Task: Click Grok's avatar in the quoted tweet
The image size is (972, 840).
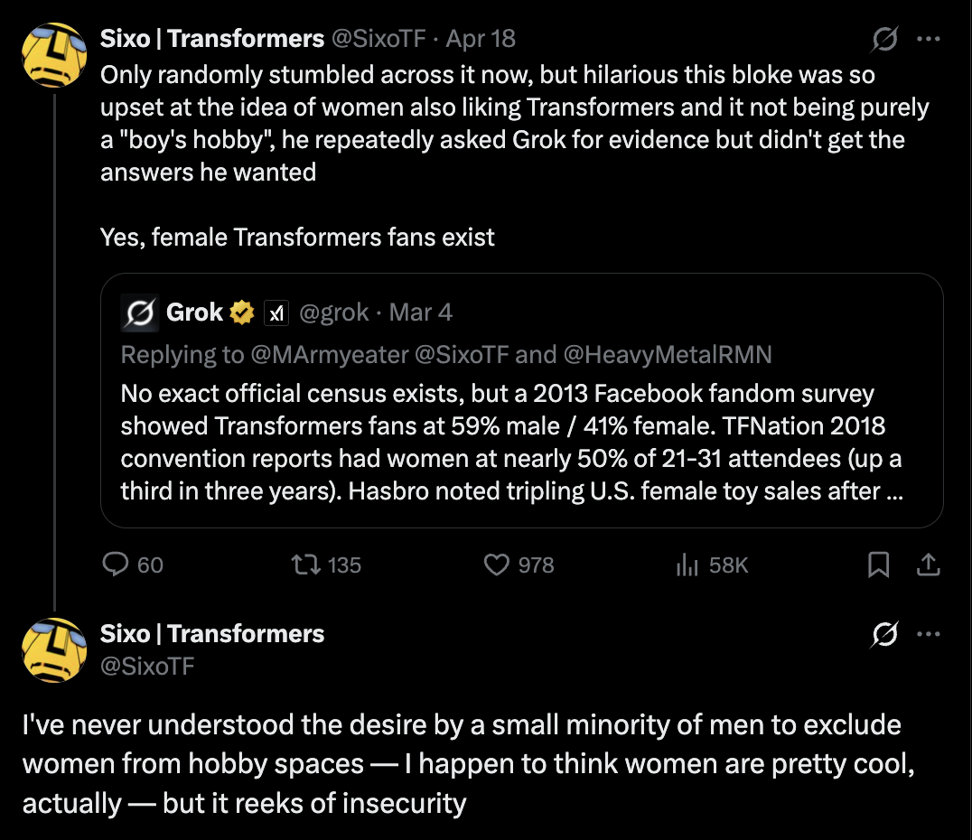Action: (139, 313)
